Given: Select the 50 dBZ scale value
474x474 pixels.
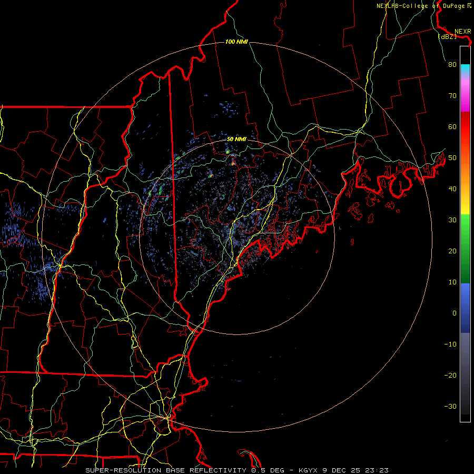Looking at the screenshot, I should pyautogui.click(x=452, y=158).
